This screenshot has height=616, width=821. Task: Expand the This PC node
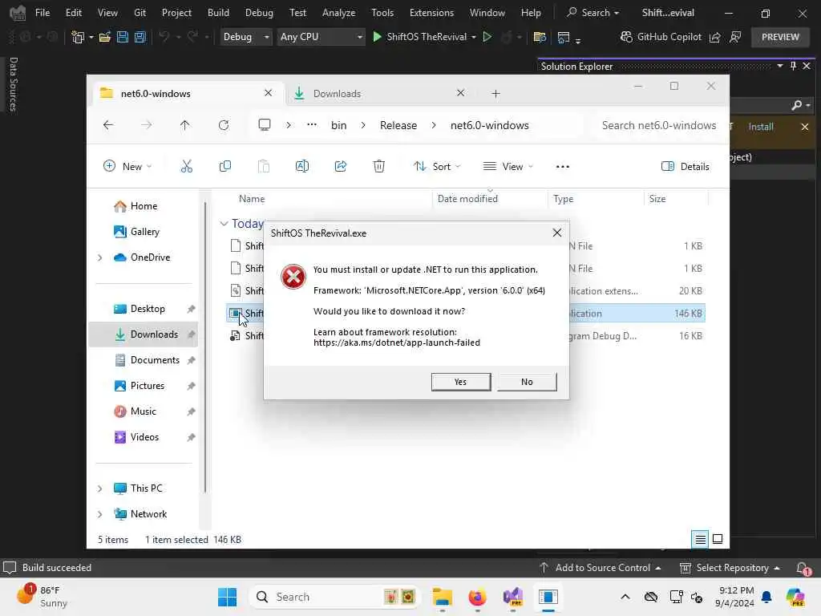(99, 488)
